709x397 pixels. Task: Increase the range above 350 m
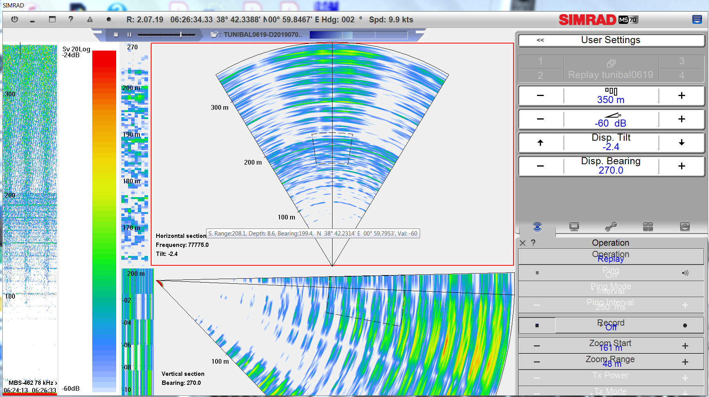(682, 96)
